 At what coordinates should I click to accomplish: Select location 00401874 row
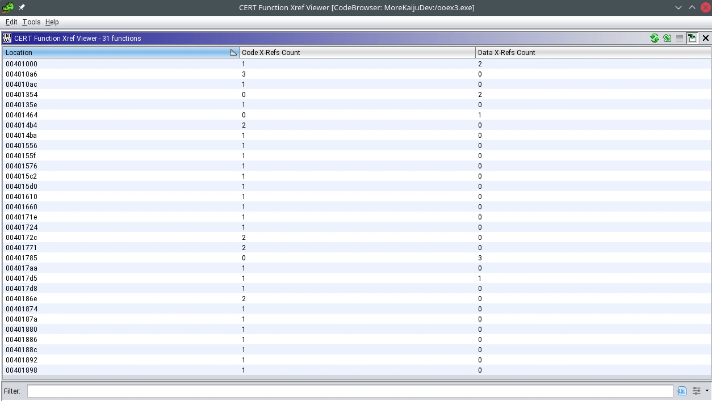tap(356, 309)
